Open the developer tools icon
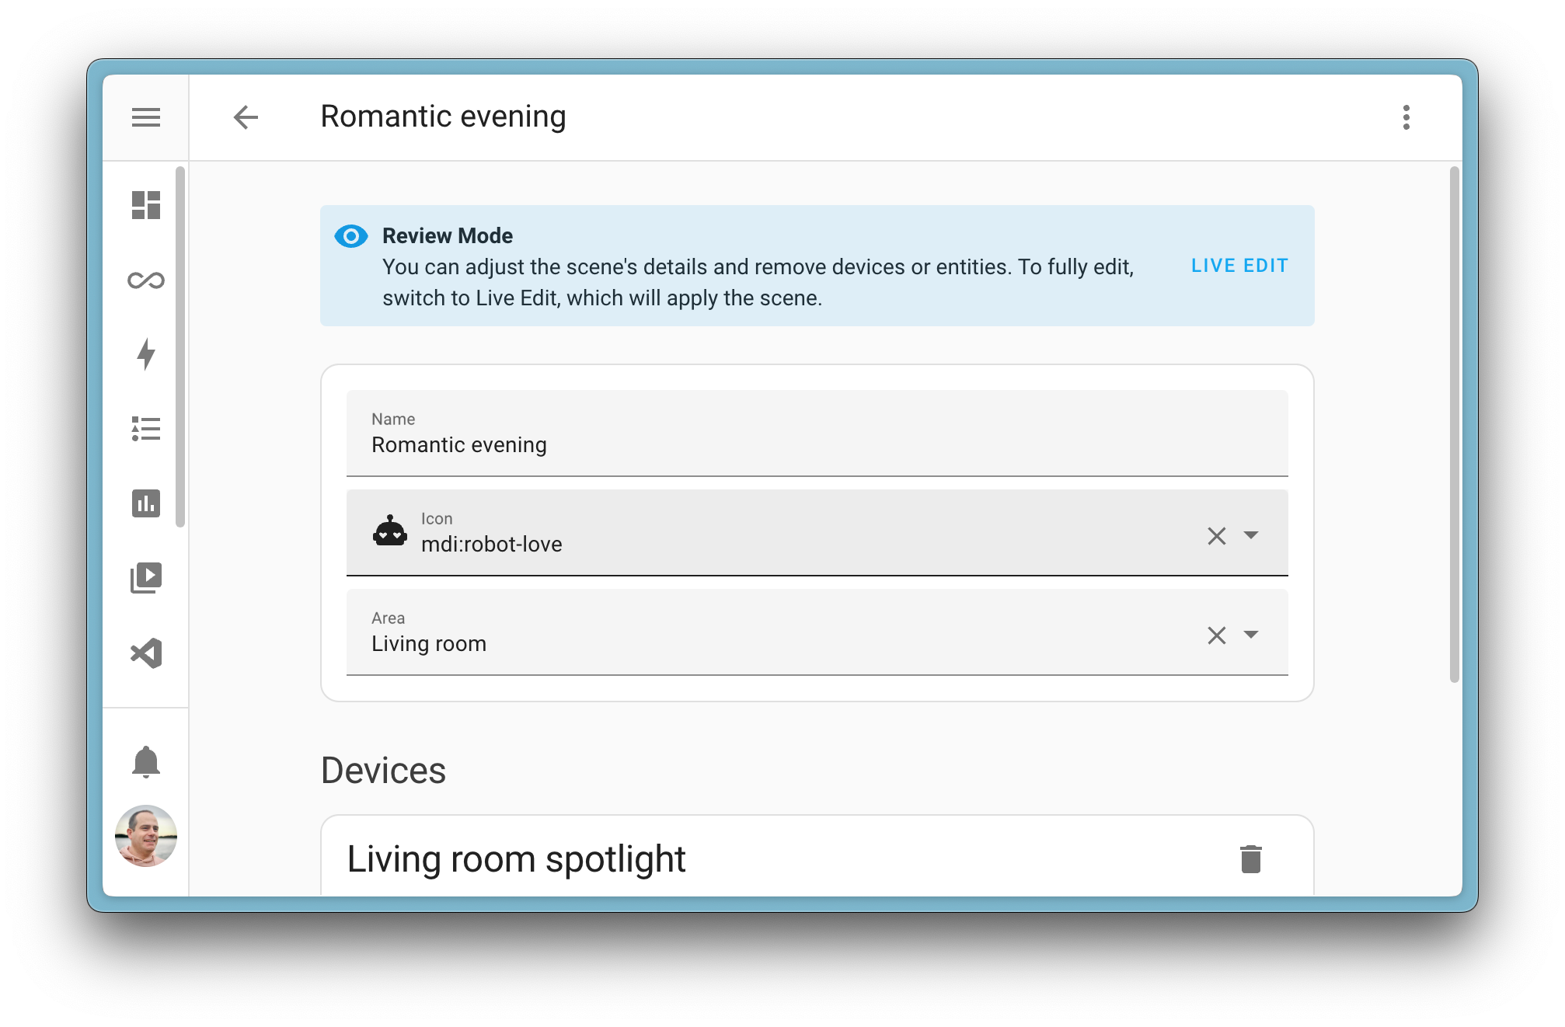 tap(145, 654)
